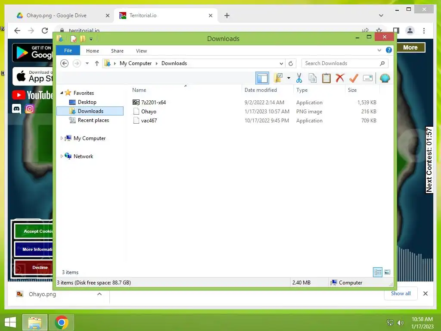Open the Instagram icon link
The image size is (441, 331).
click(x=30, y=109)
